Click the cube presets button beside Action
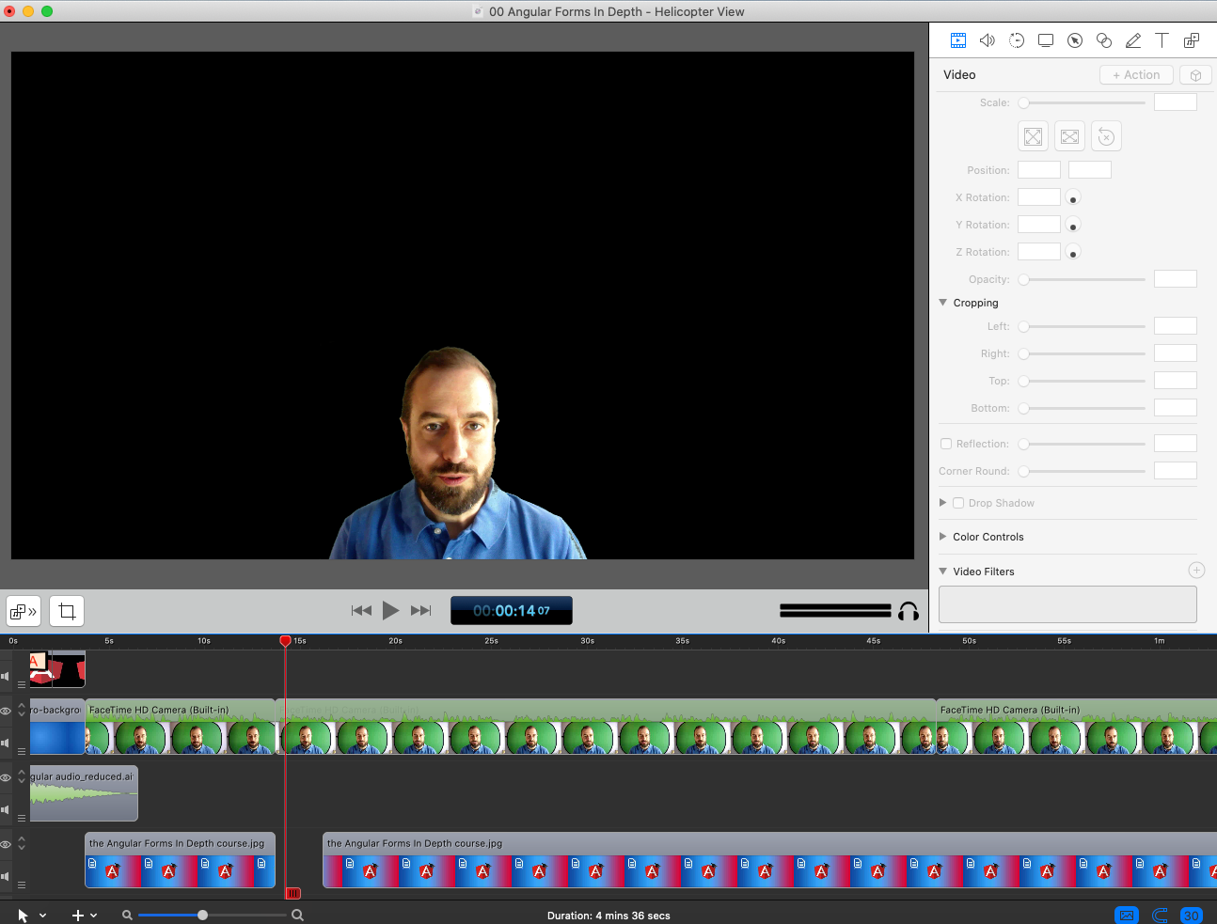1217x924 pixels. coord(1195,75)
